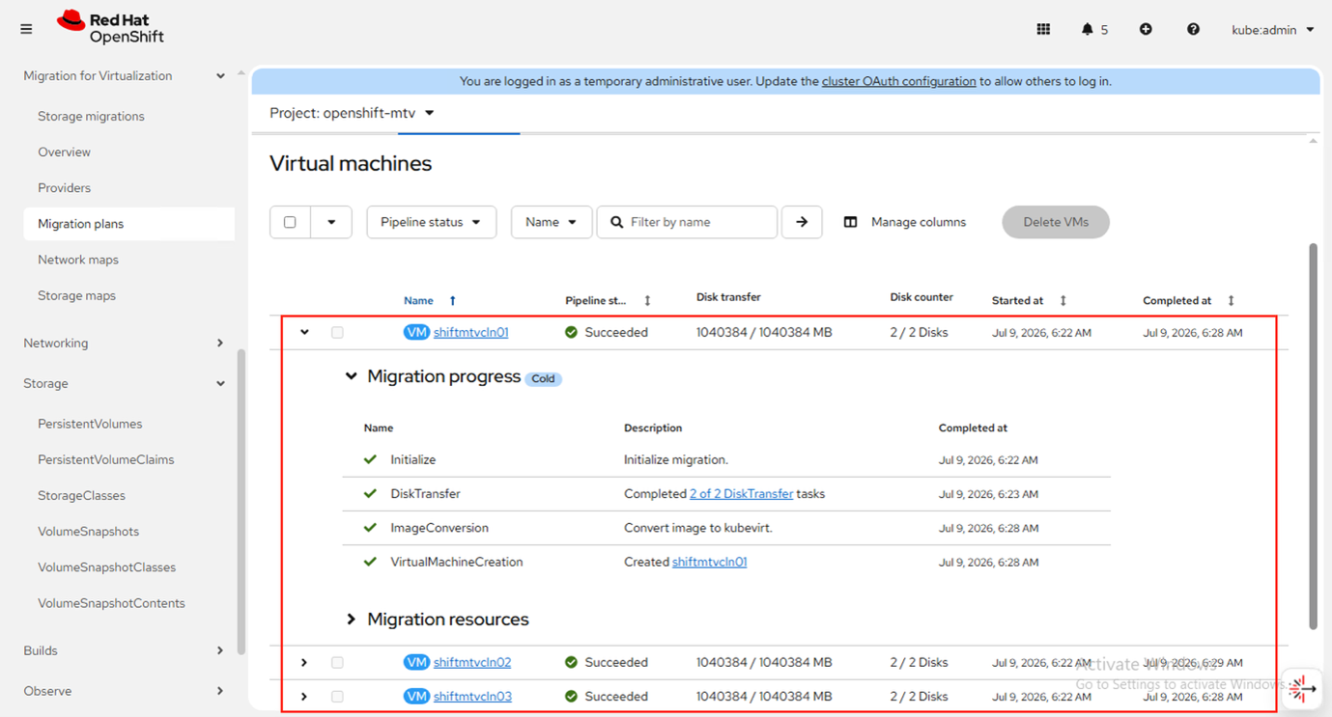Screen dimensions: 1332x717
Task: Open VolumeSnapshots page
Action: 88,531
